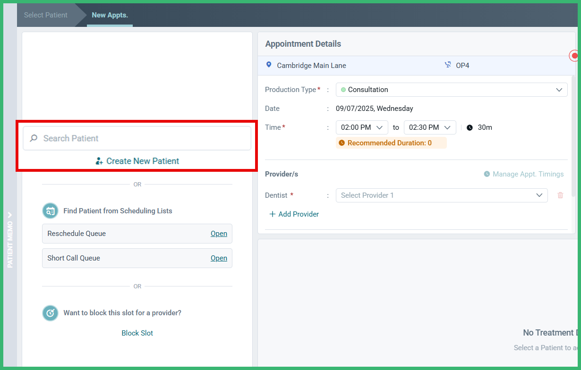The height and width of the screenshot is (370, 581).
Task: Click the Block Slot link
Action: point(137,333)
